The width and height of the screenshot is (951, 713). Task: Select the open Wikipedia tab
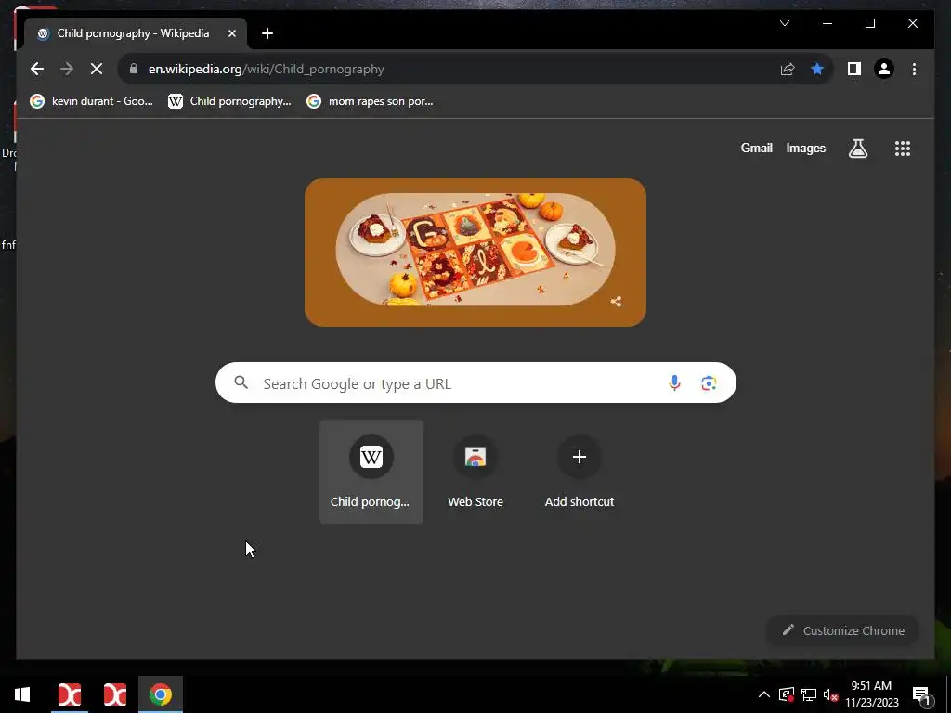(x=136, y=33)
